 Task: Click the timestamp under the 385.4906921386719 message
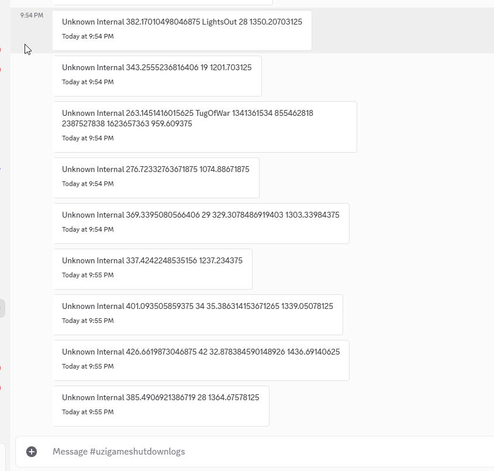pyautogui.click(x=88, y=412)
